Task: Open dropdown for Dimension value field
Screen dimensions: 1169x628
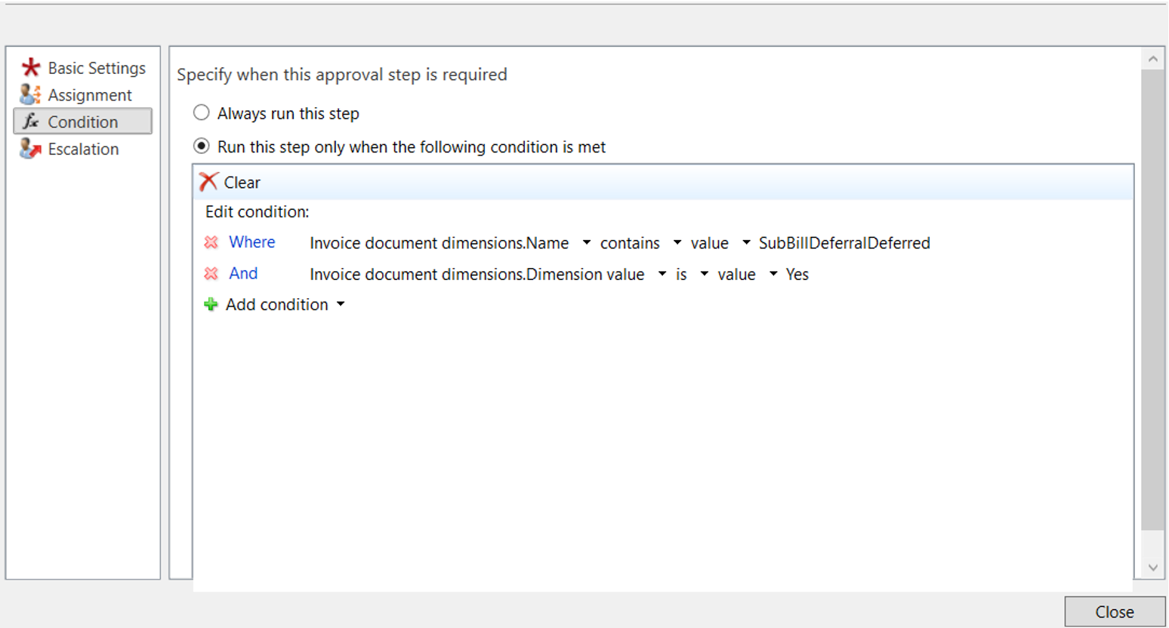Action: (x=662, y=274)
